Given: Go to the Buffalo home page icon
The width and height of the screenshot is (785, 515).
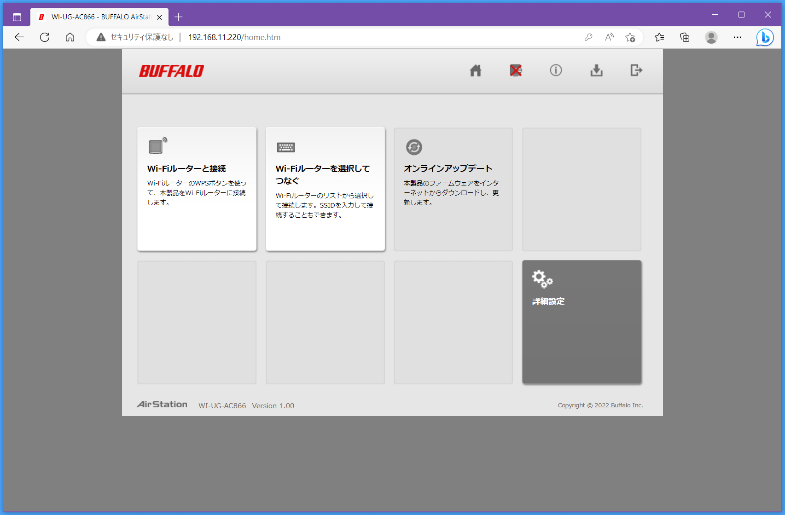Looking at the screenshot, I should [476, 70].
